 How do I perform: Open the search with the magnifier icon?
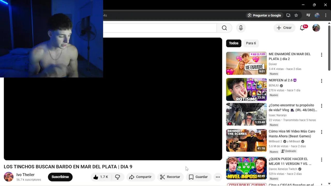(x=224, y=28)
